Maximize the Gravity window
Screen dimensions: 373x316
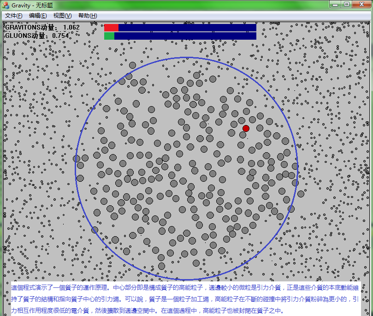[347, 5]
